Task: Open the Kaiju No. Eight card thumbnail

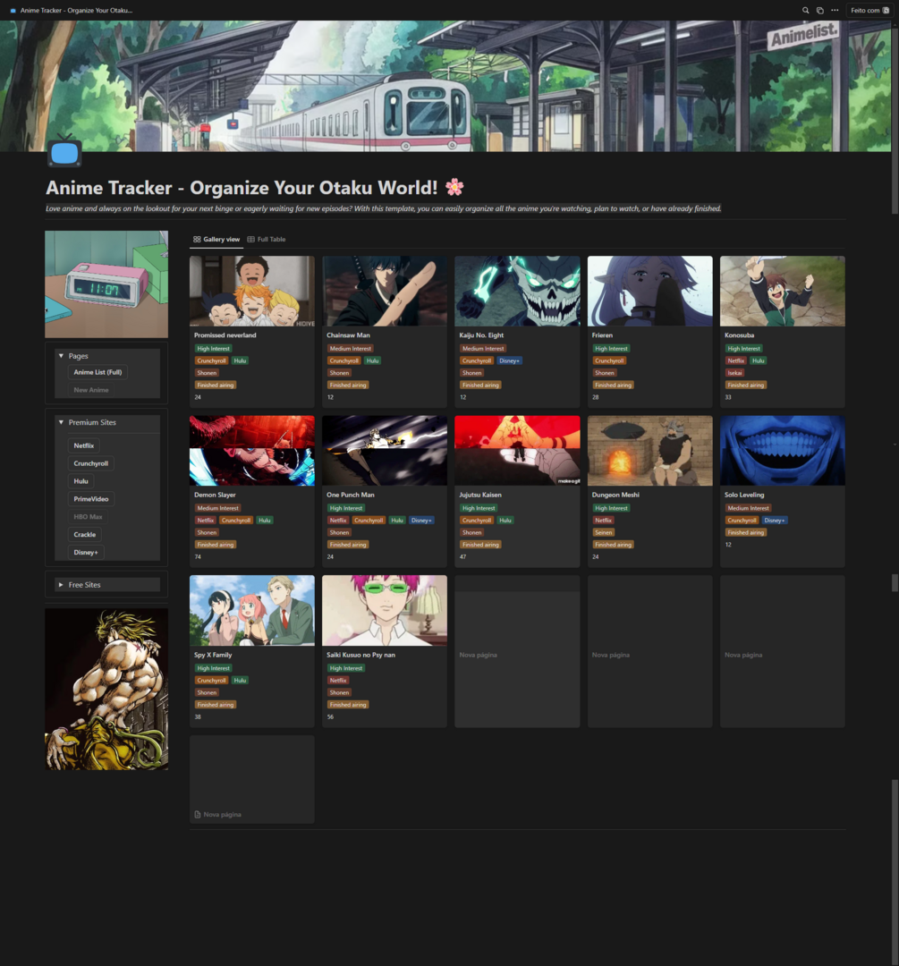Action: click(x=517, y=292)
